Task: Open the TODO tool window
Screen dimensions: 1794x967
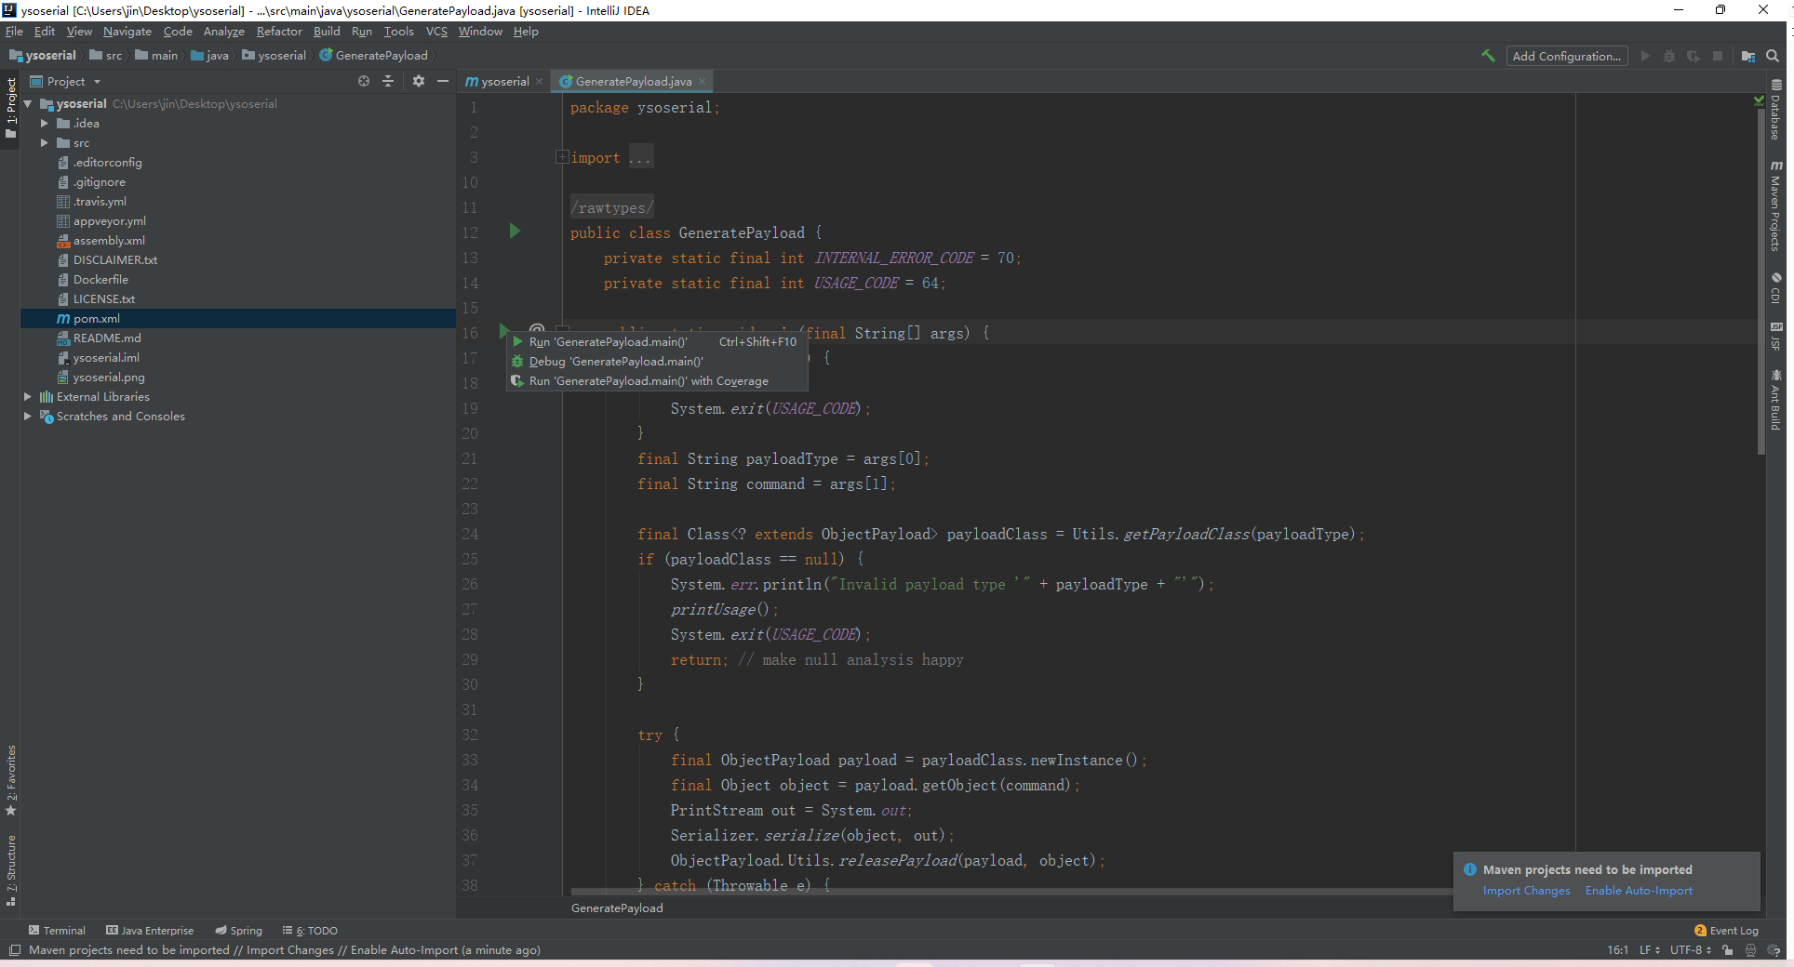Action: click(310, 930)
